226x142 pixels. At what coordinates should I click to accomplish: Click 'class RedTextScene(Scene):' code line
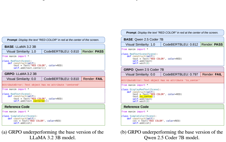pos(140,54)
